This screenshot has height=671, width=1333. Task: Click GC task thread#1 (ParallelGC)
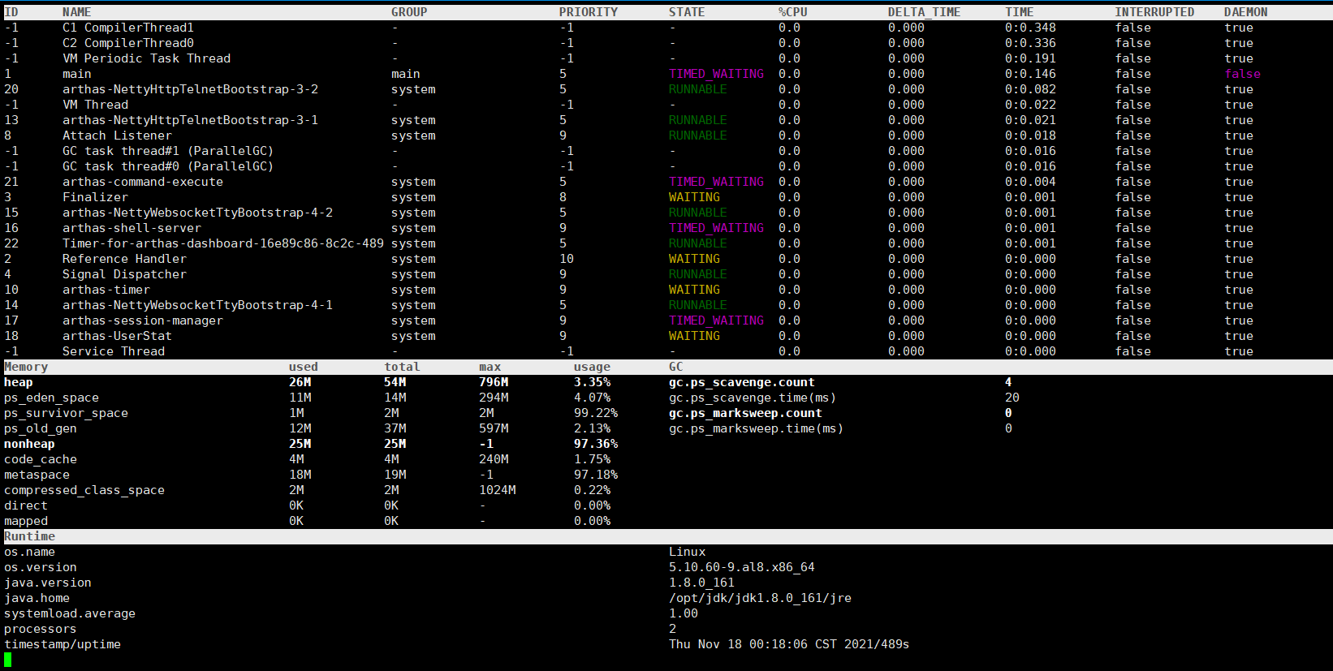(x=168, y=151)
